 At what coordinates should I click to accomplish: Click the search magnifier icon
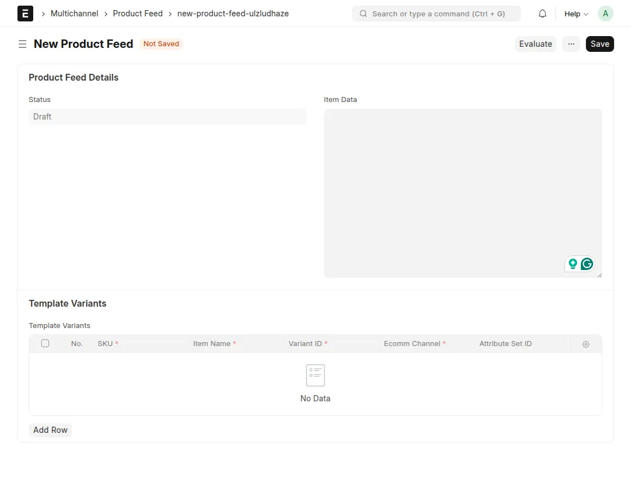point(363,14)
